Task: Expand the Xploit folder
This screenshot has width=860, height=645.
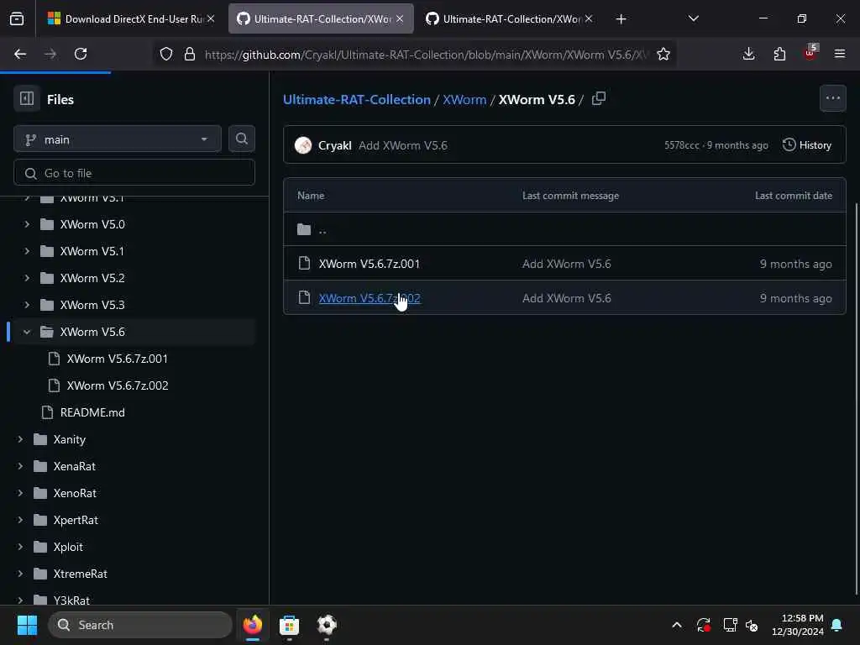Action: pos(20,546)
